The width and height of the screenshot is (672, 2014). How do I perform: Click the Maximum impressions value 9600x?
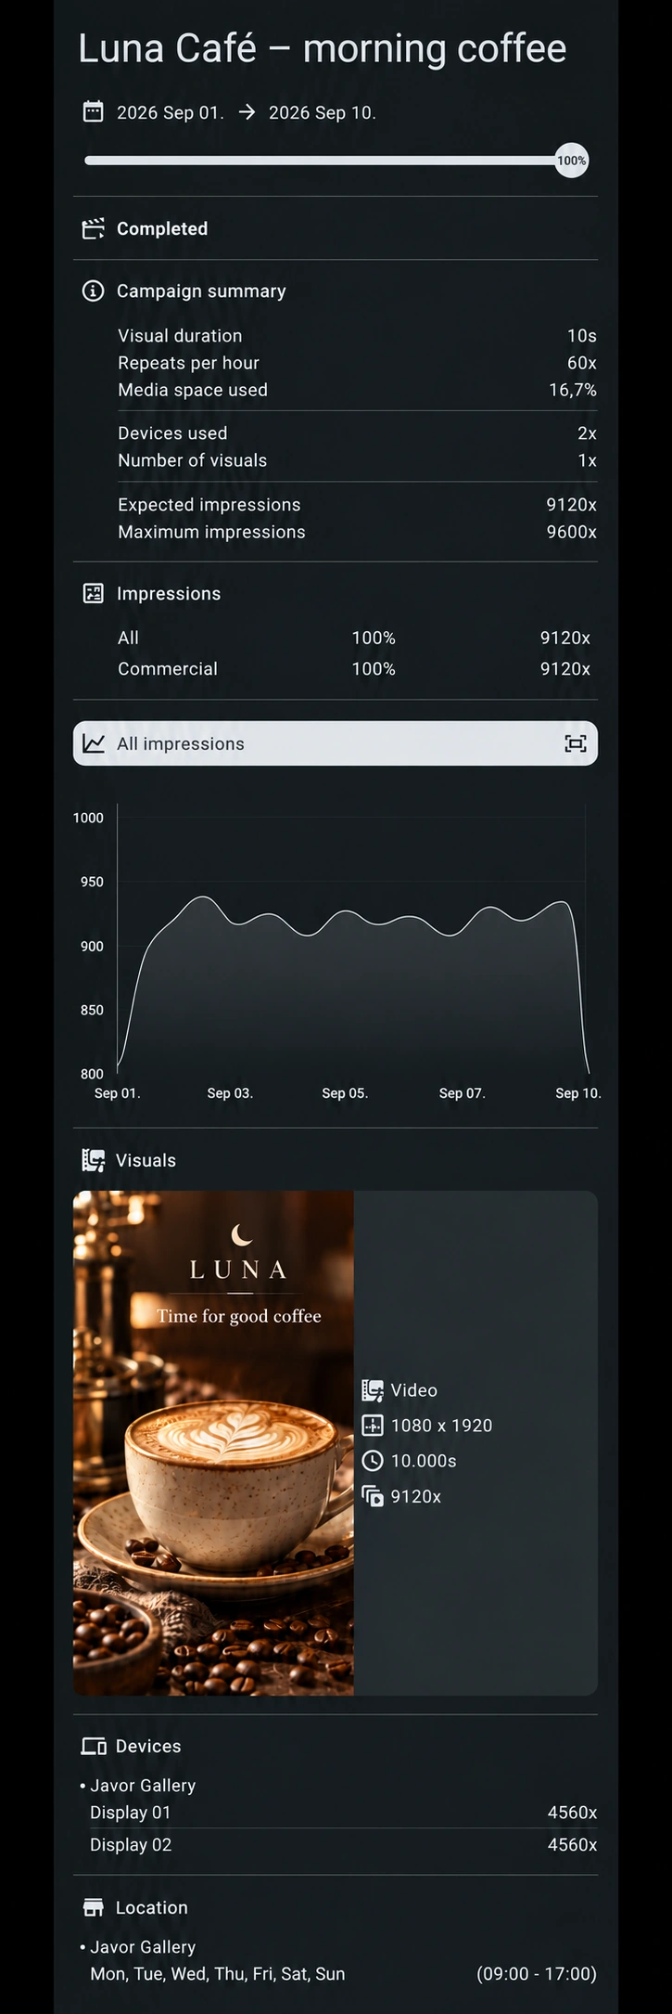pos(571,532)
